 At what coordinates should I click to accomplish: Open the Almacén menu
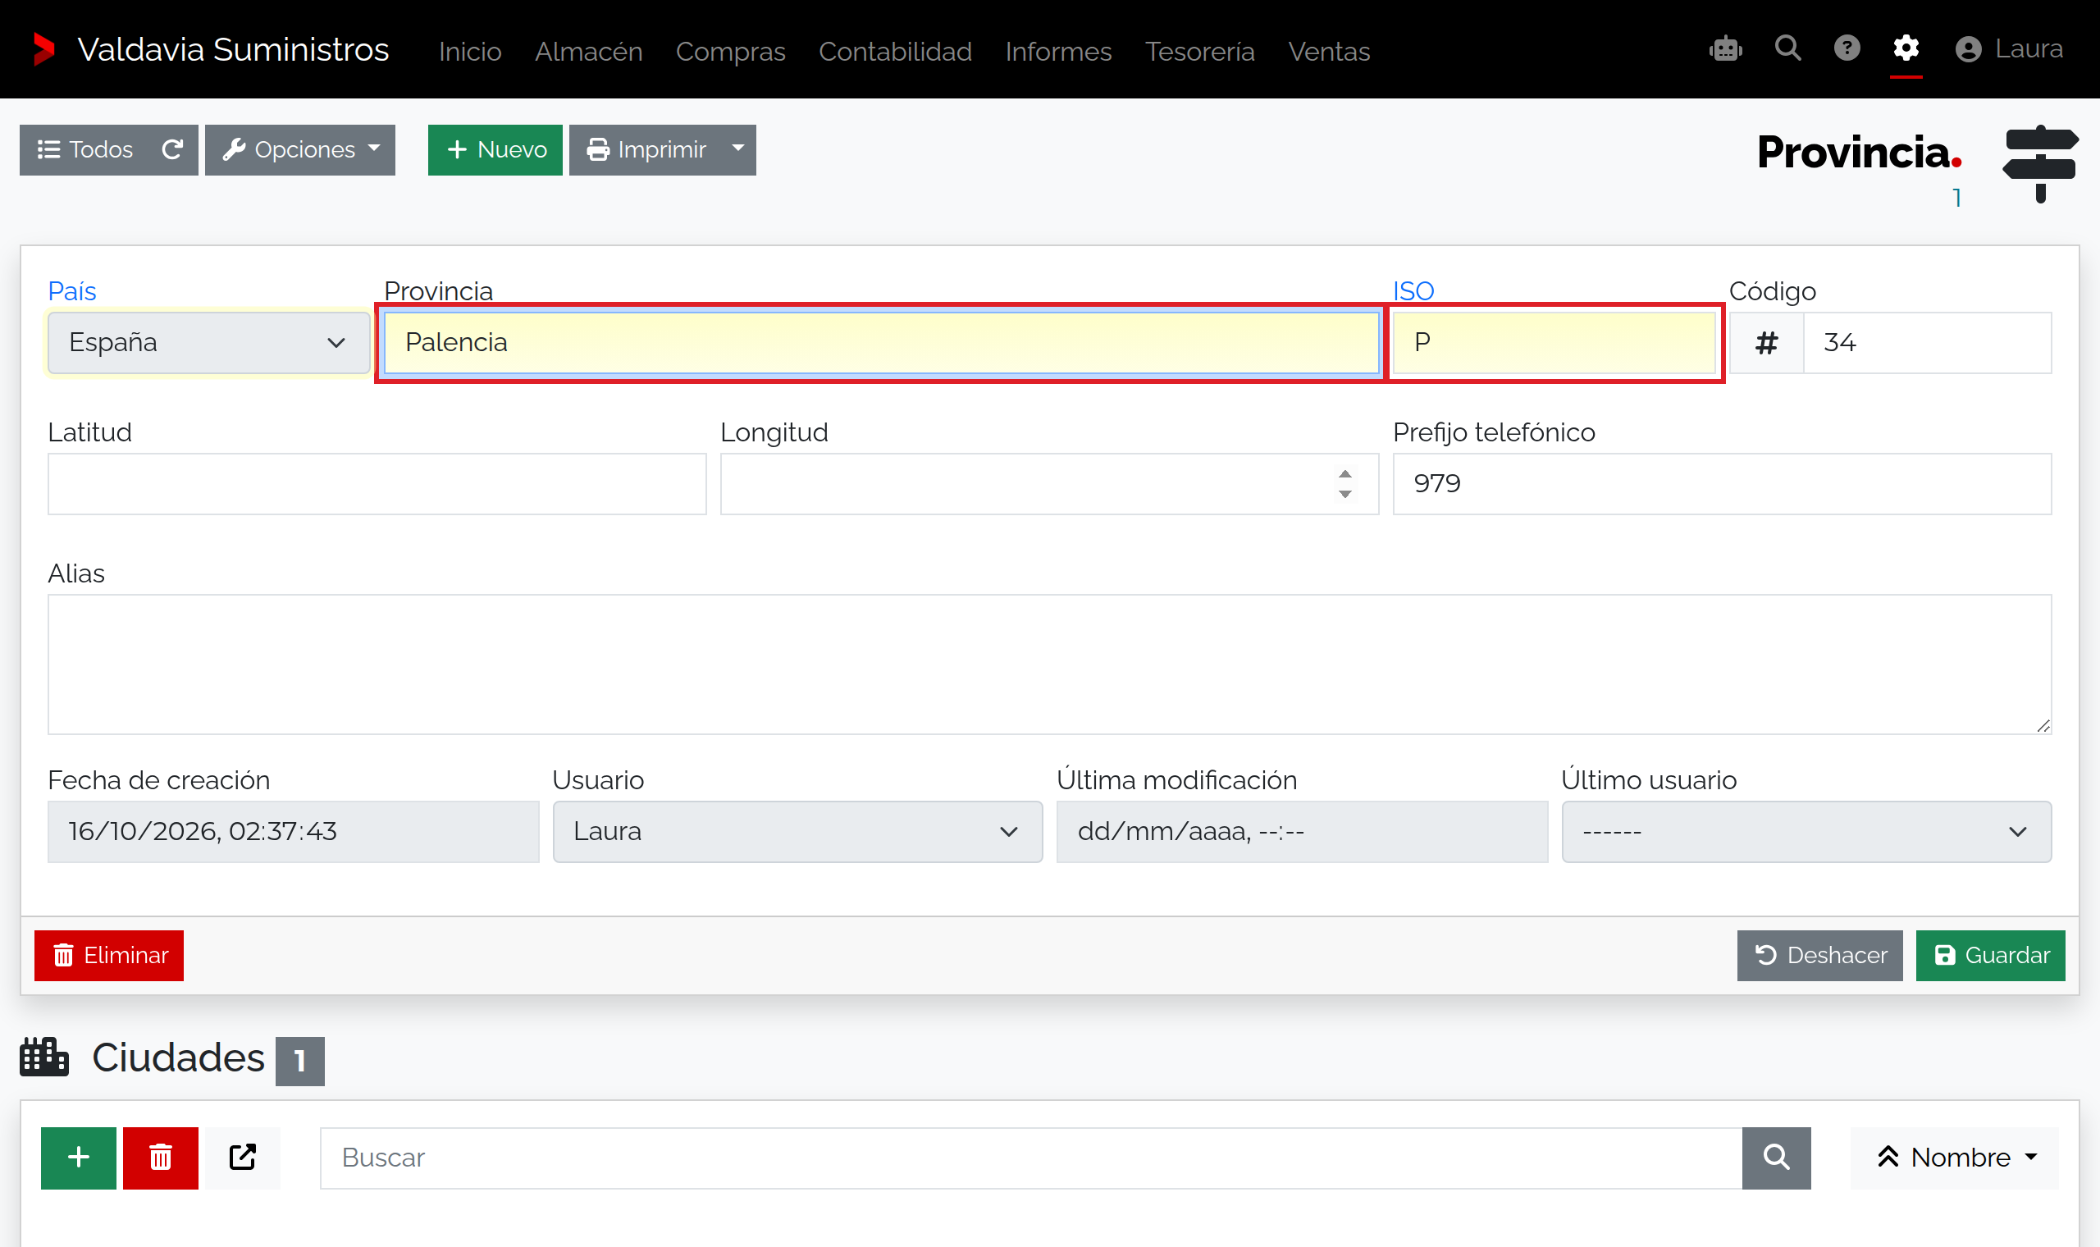(x=589, y=51)
